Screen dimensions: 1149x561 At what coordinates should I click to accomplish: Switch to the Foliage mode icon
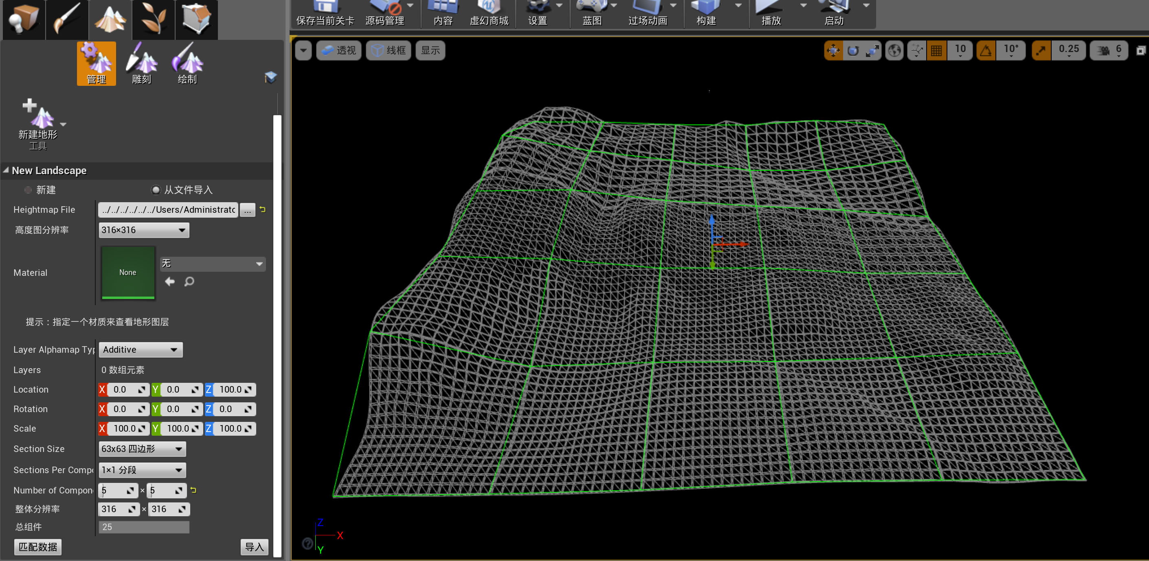coord(154,19)
